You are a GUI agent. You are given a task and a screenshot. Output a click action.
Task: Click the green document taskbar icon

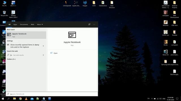[38, 98]
